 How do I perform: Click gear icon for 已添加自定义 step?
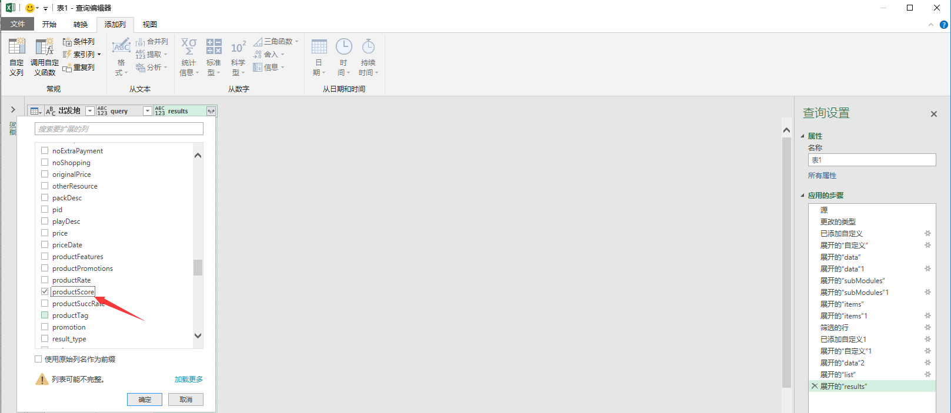pos(927,233)
